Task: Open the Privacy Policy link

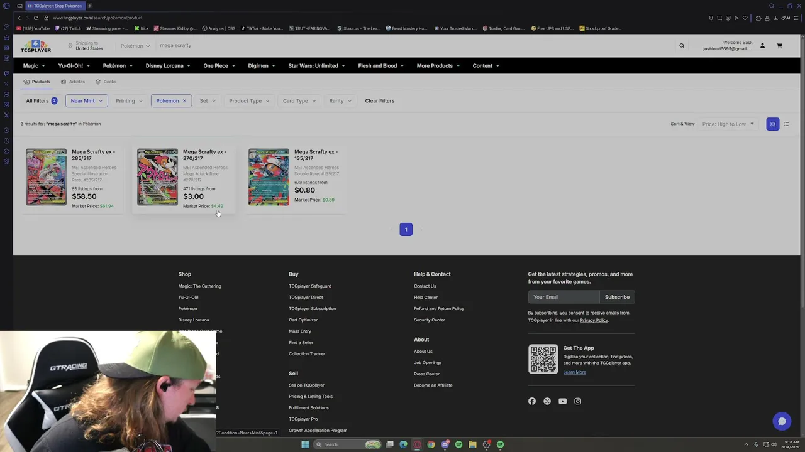Action: 594,320
